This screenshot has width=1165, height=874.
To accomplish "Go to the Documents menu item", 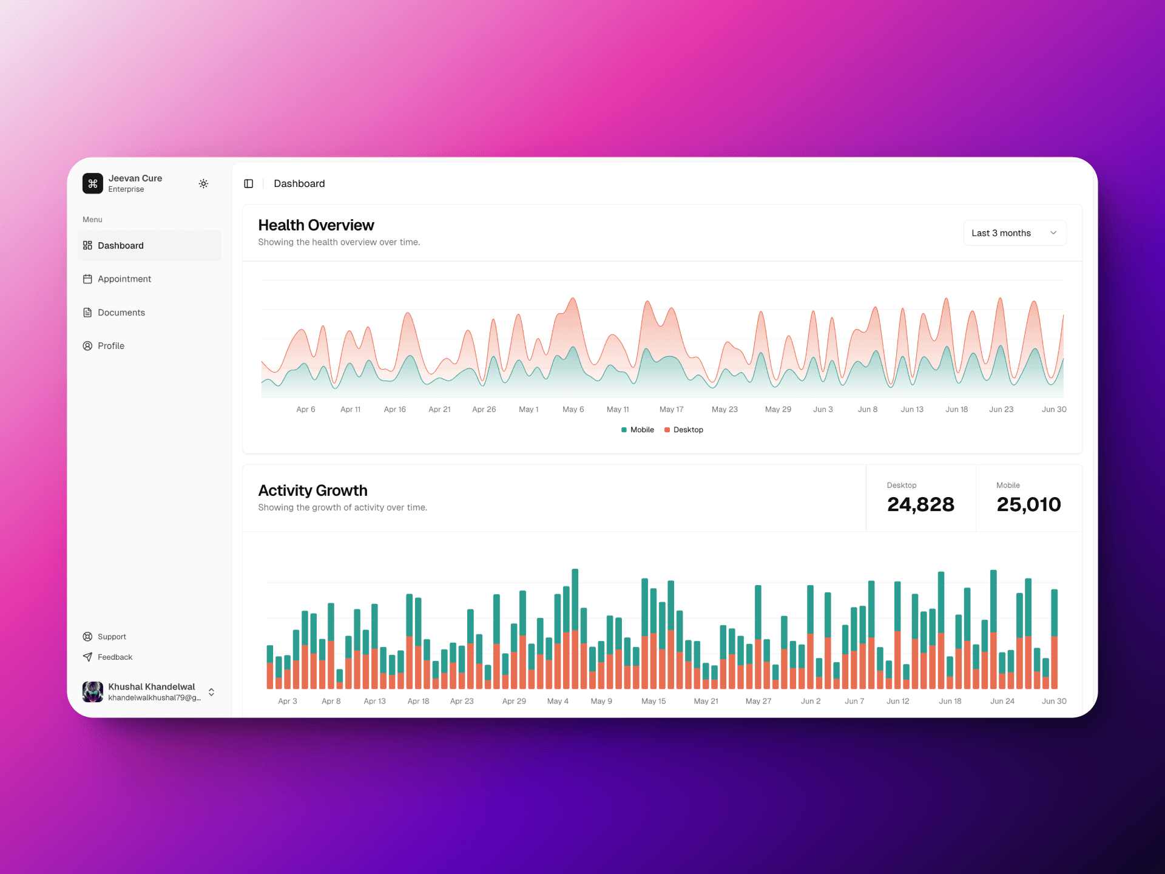I will tap(121, 313).
